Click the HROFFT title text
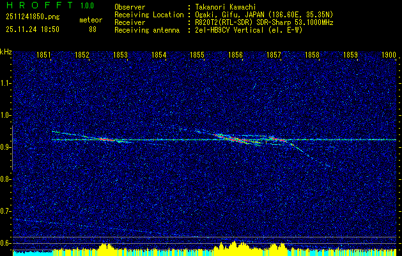 (40, 5)
